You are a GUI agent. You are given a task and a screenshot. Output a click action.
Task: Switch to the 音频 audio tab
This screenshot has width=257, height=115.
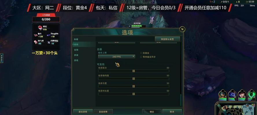point(76,50)
